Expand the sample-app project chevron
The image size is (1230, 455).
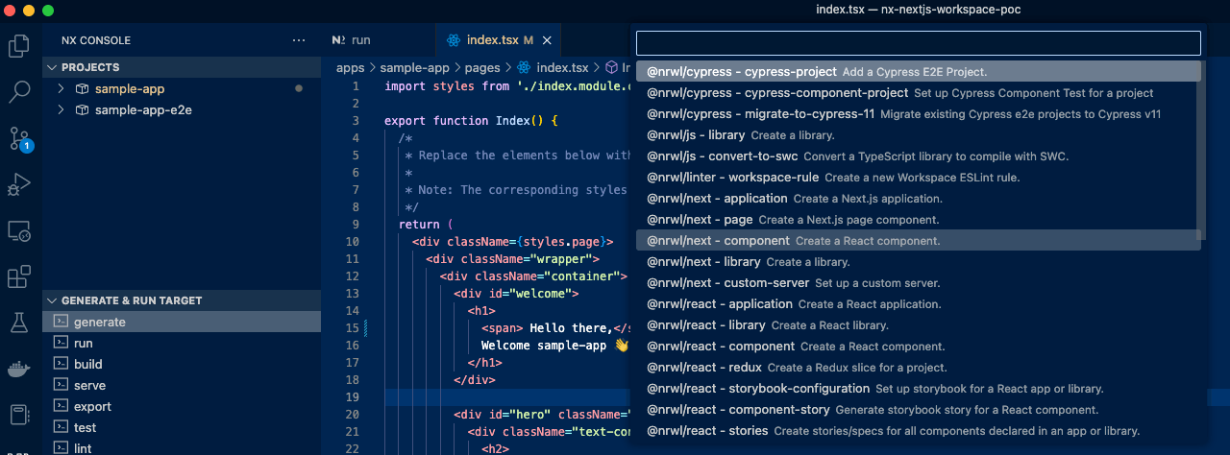click(x=61, y=89)
